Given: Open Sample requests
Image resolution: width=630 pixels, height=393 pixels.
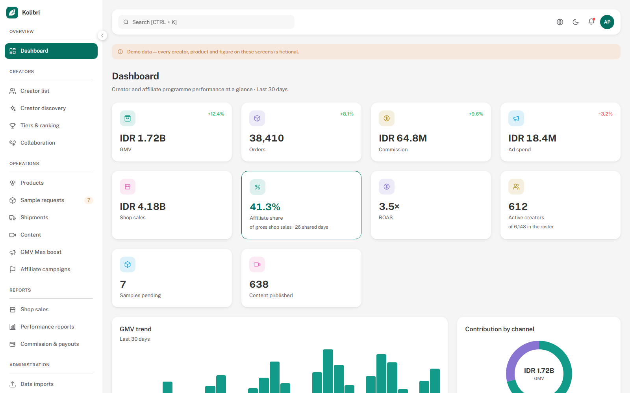Looking at the screenshot, I should (51, 200).
